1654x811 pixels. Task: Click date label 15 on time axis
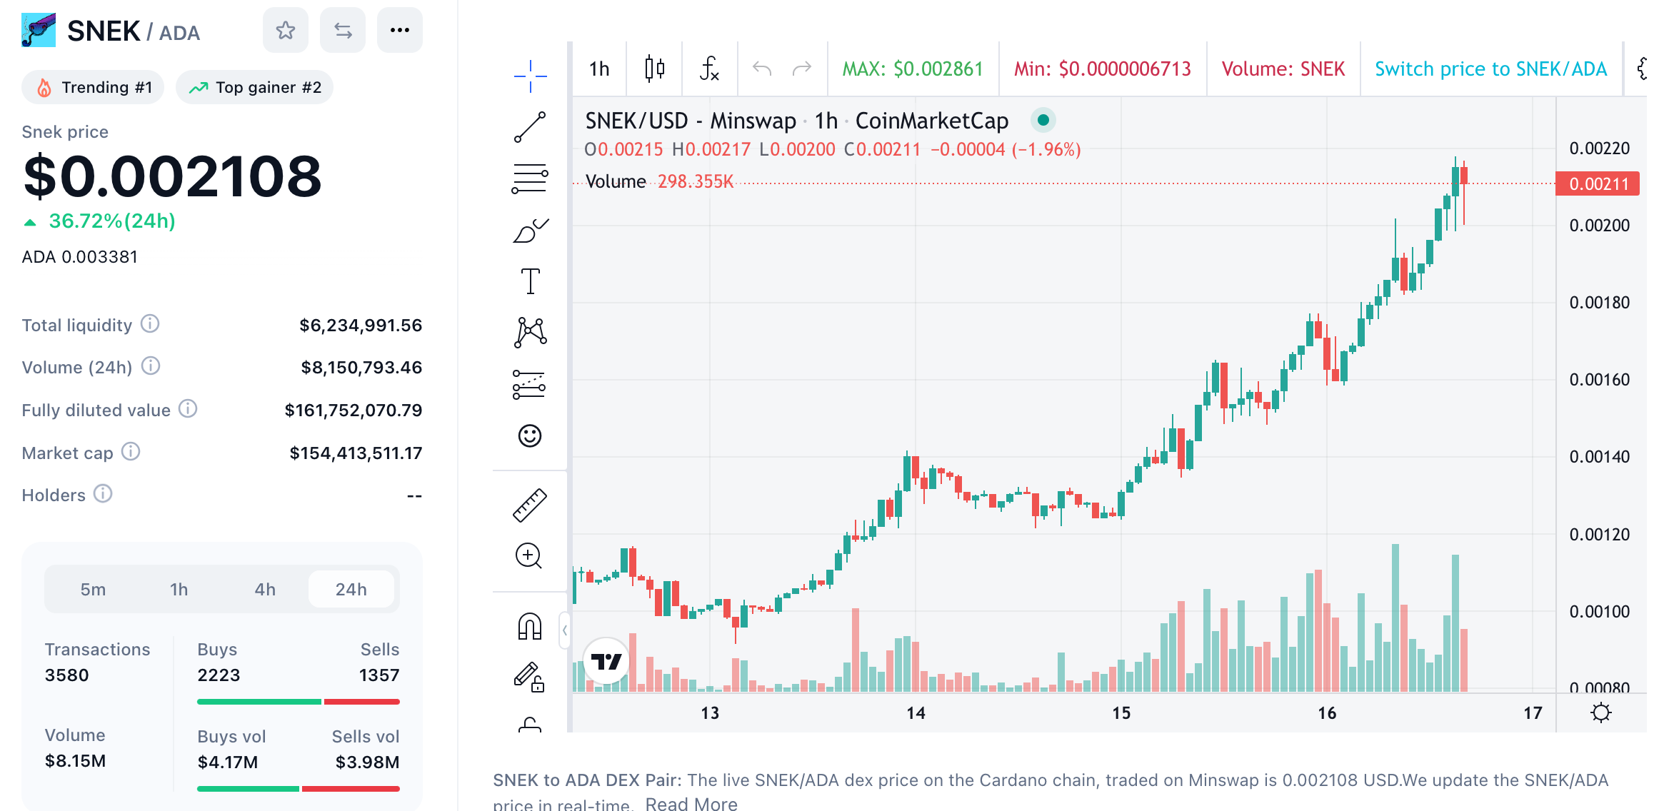coord(1121,712)
